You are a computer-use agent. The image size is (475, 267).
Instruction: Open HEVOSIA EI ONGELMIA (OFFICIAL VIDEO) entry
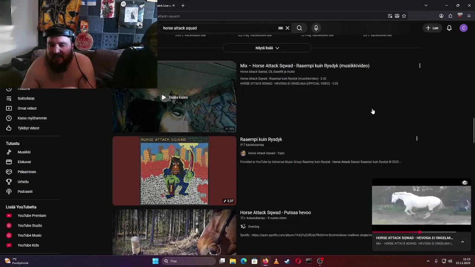click(289, 84)
